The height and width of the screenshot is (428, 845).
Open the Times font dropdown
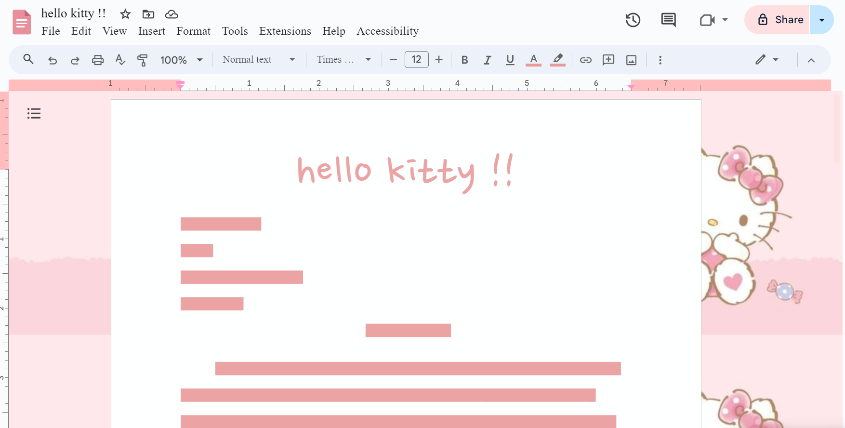(344, 59)
